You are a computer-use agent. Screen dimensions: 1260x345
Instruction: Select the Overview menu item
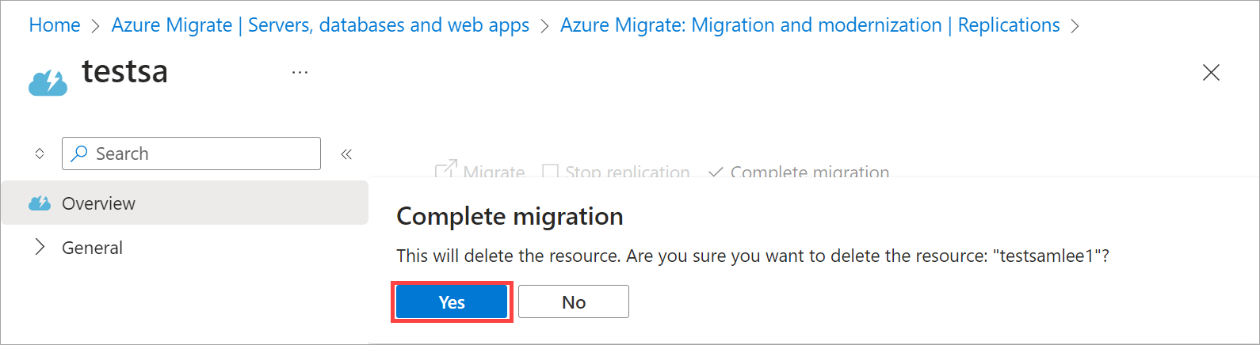coord(98,203)
